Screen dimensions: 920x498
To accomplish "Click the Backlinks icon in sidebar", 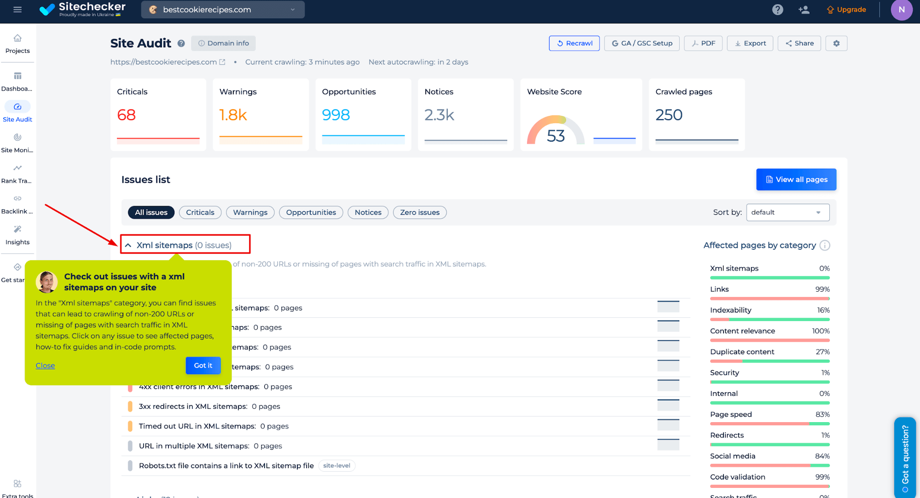I will (x=17, y=199).
